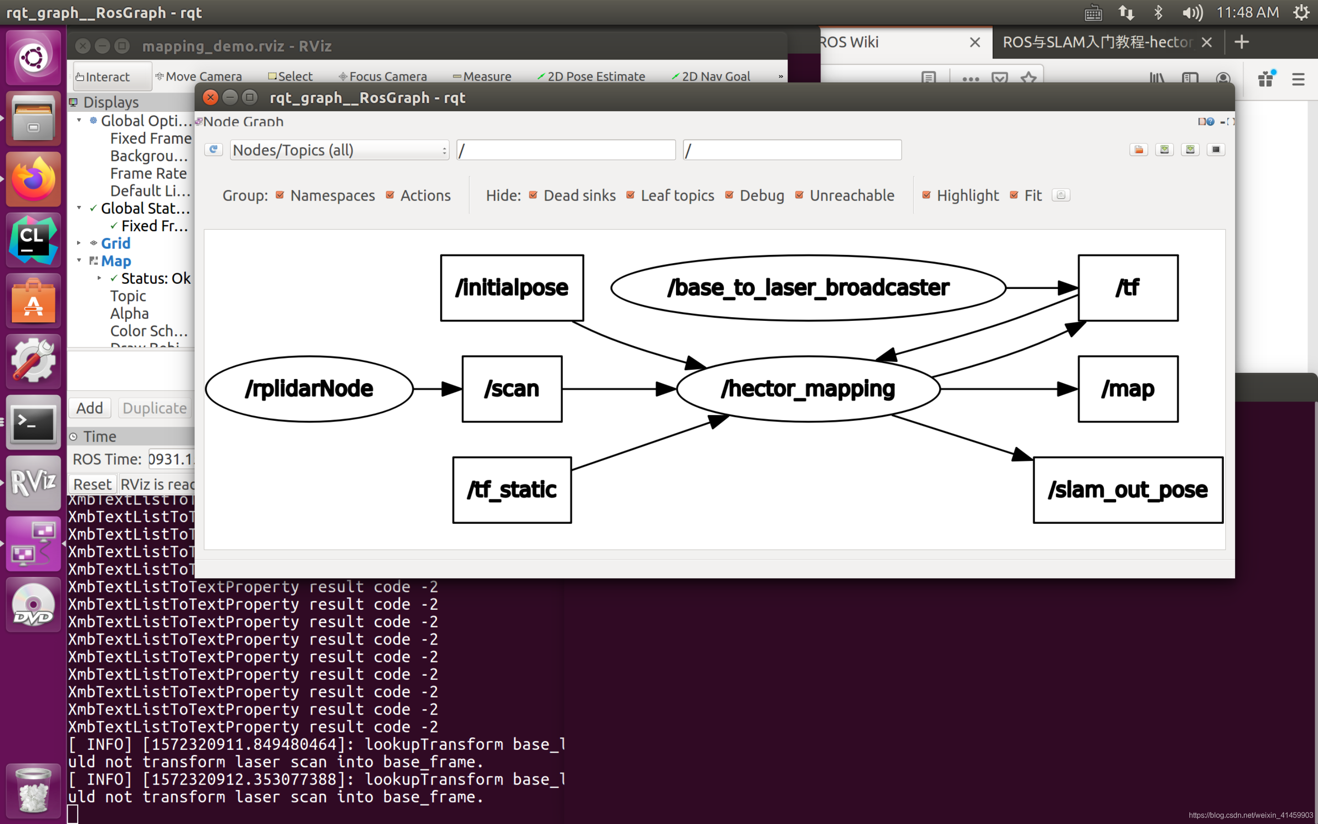Click the first namespace filter text field
The height and width of the screenshot is (824, 1318).
565,150
